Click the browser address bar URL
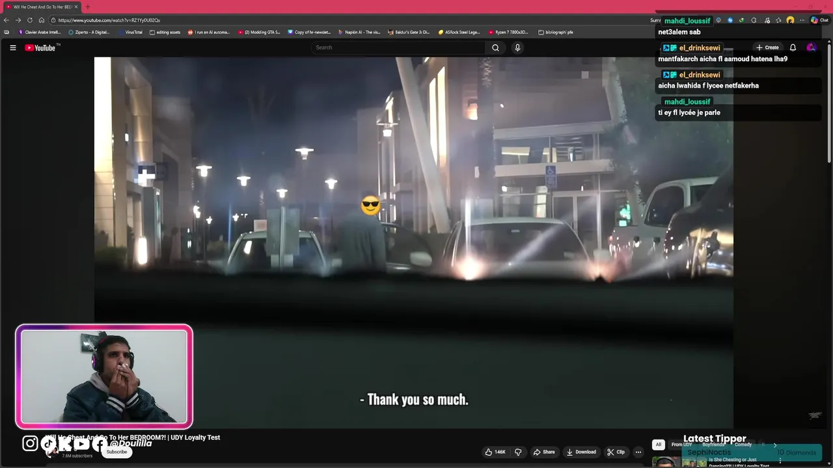The image size is (833, 468). 109,20
